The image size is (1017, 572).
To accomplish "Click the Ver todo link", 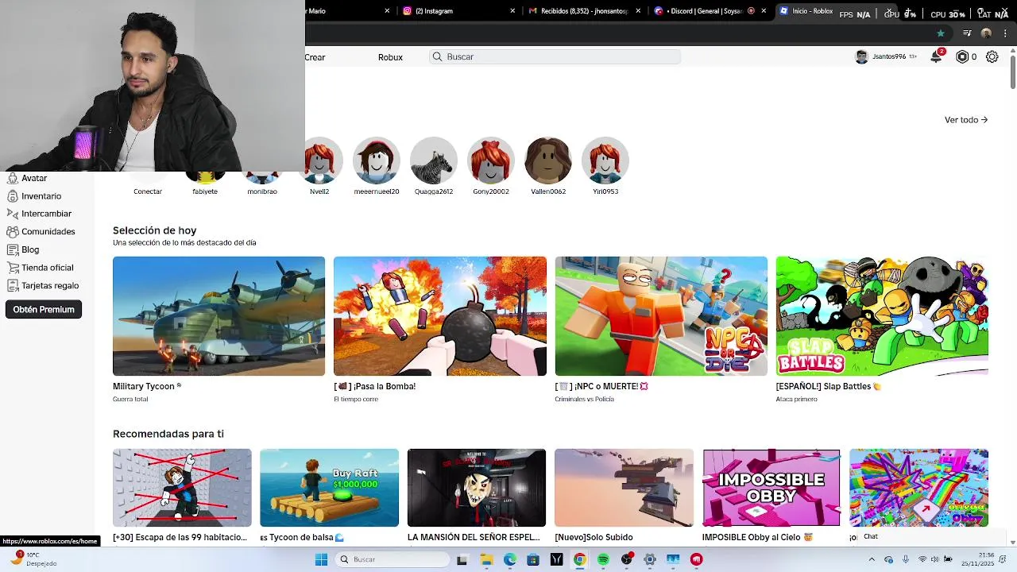I will point(966,120).
